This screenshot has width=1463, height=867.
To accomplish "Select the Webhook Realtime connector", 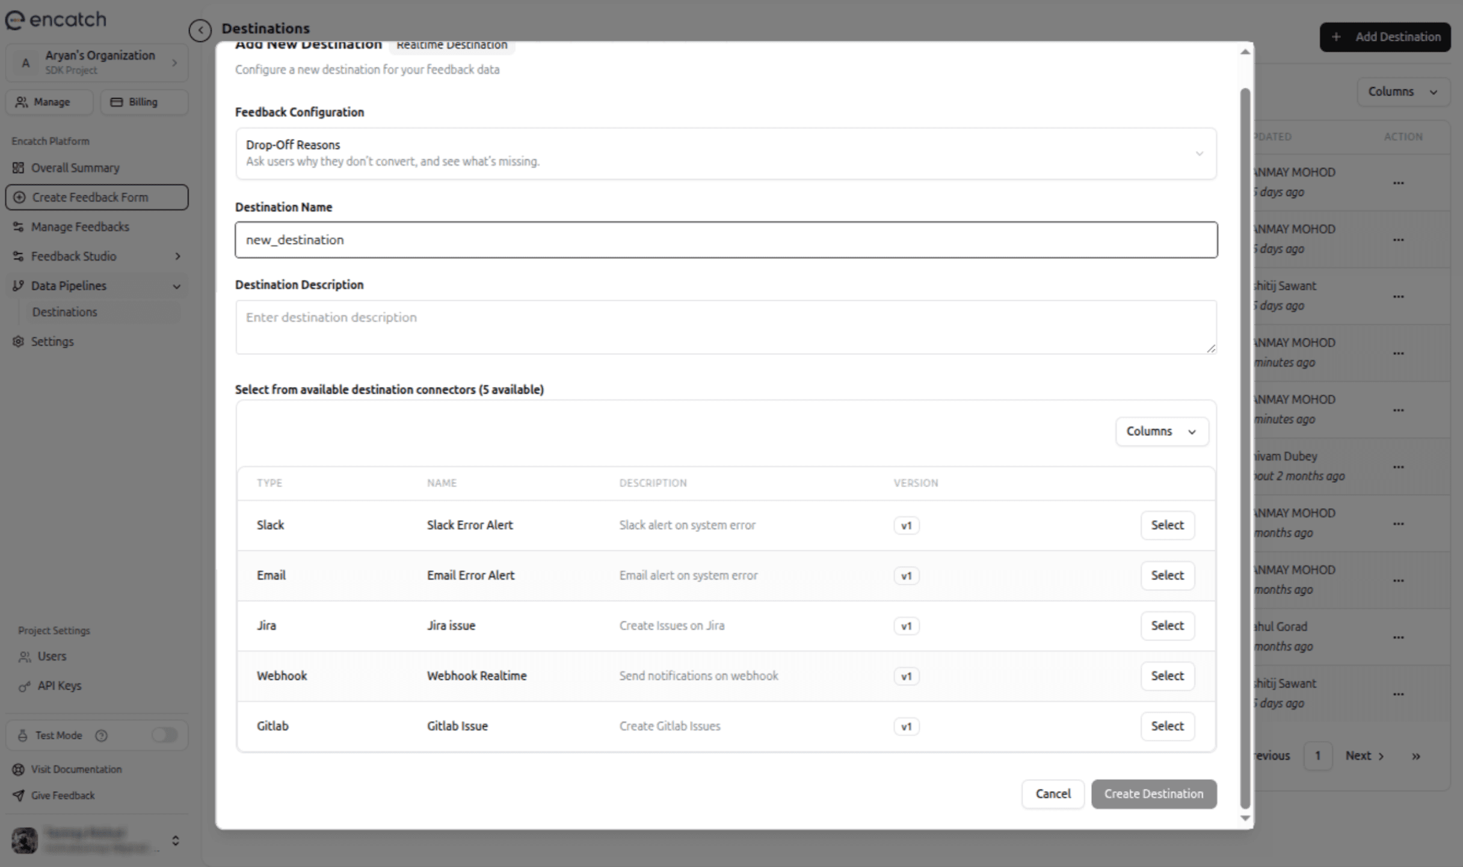I will click(x=1167, y=675).
